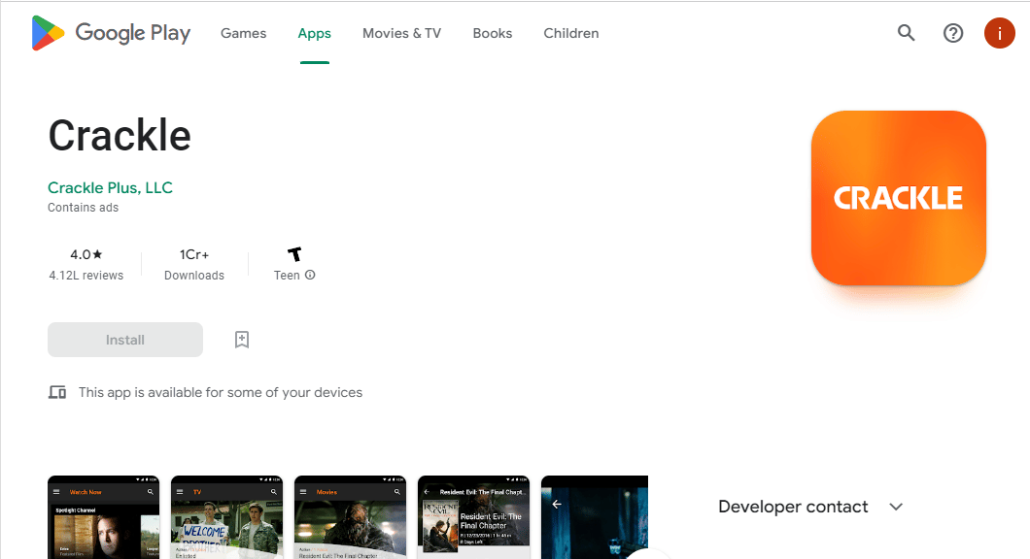
Task: Open the Help center question mark icon
Action: tap(953, 33)
